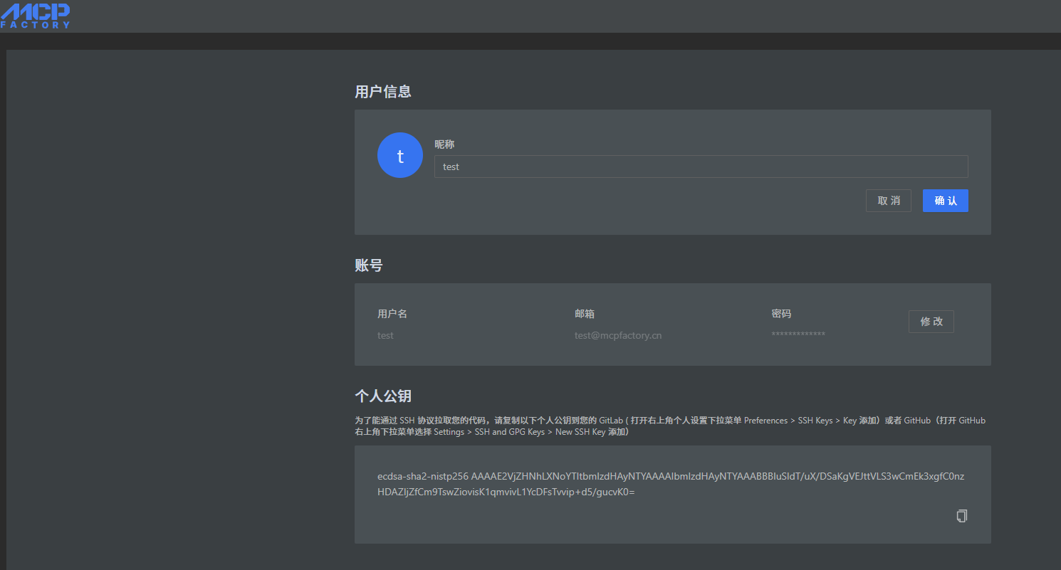The width and height of the screenshot is (1061, 570).
Task: Click the username value under 用户名
Action: tap(385, 335)
